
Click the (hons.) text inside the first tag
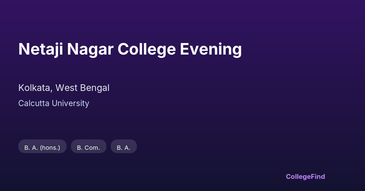[50, 148]
